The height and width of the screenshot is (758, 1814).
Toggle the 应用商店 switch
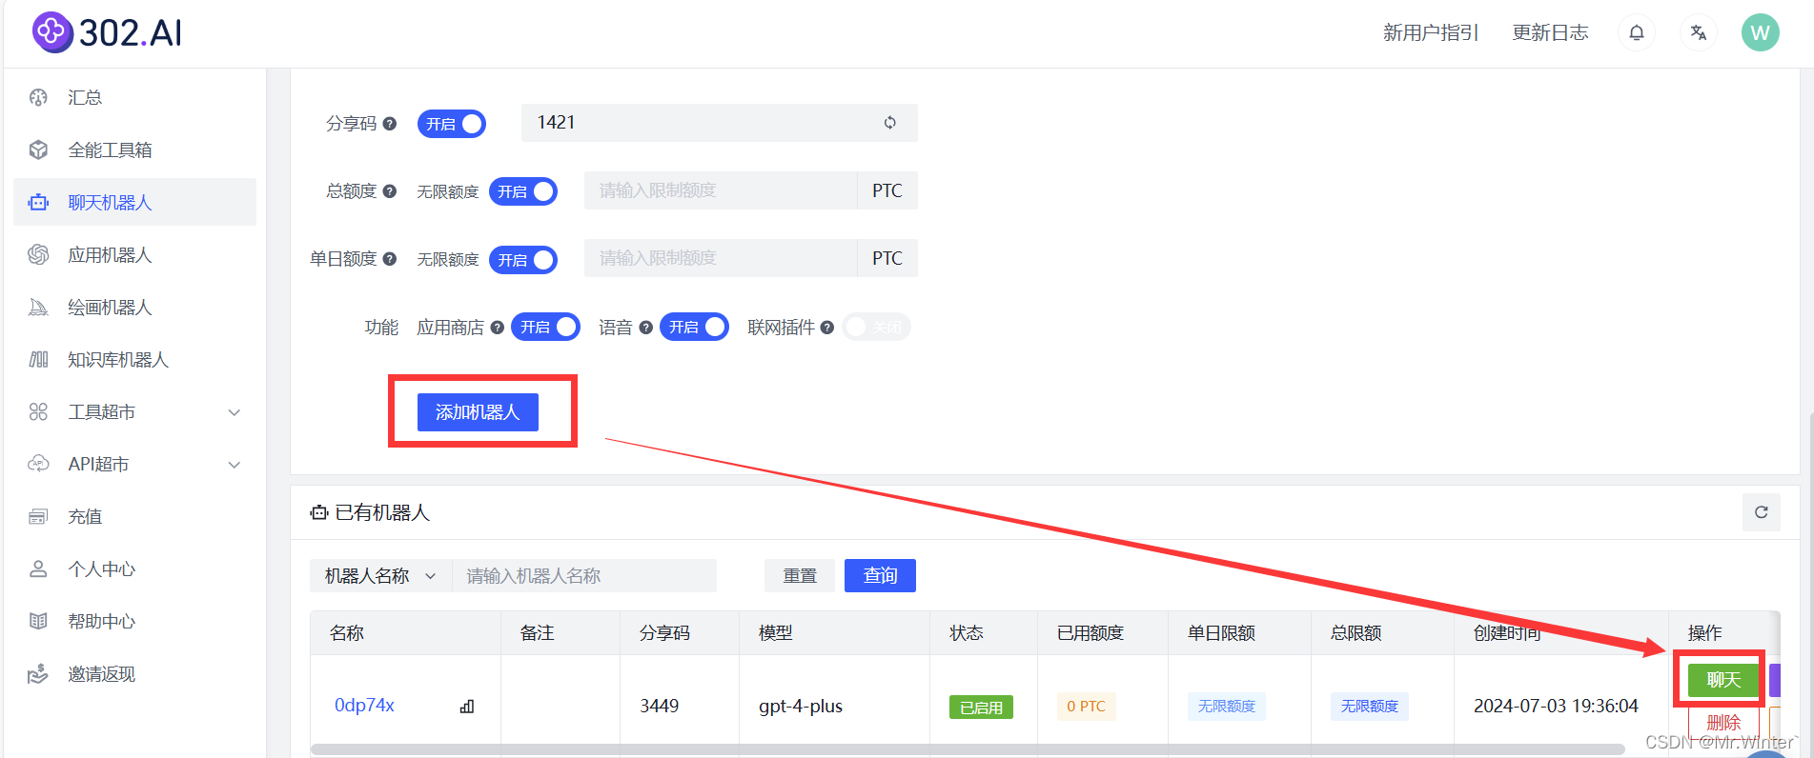point(545,327)
